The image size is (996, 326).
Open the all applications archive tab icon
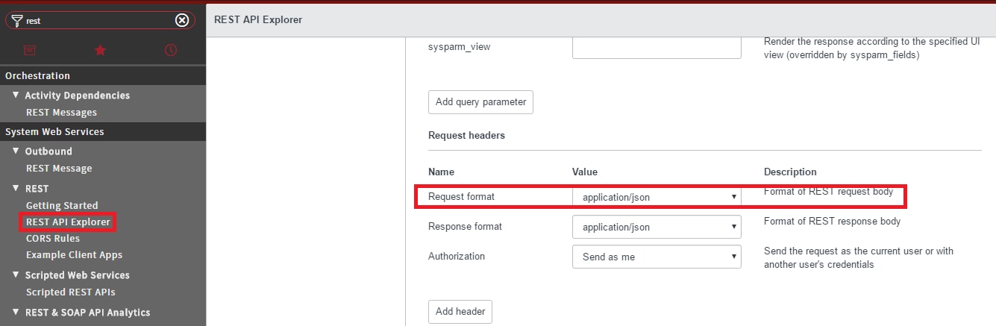(29, 50)
